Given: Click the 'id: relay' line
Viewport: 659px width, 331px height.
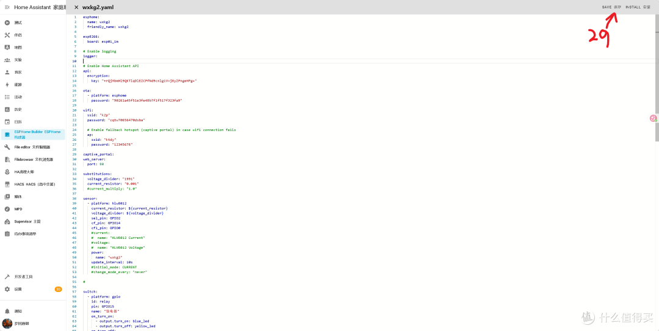Looking at the screenshot, I should tap(101, 302).
